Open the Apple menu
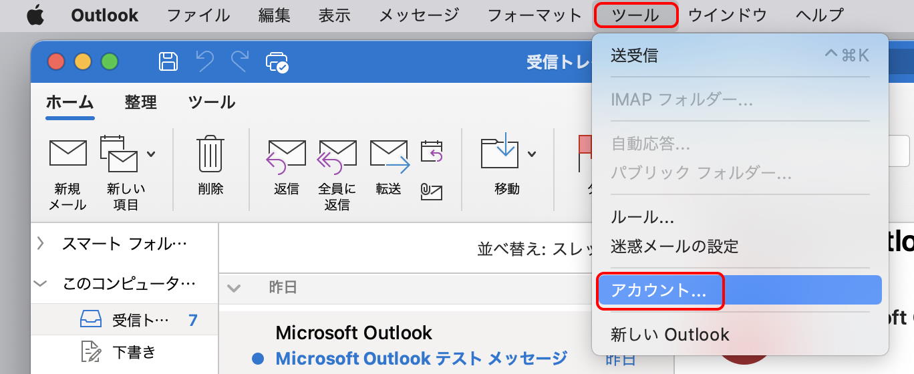Viewport: 914px width, 374px height. [x=35, y=15]
